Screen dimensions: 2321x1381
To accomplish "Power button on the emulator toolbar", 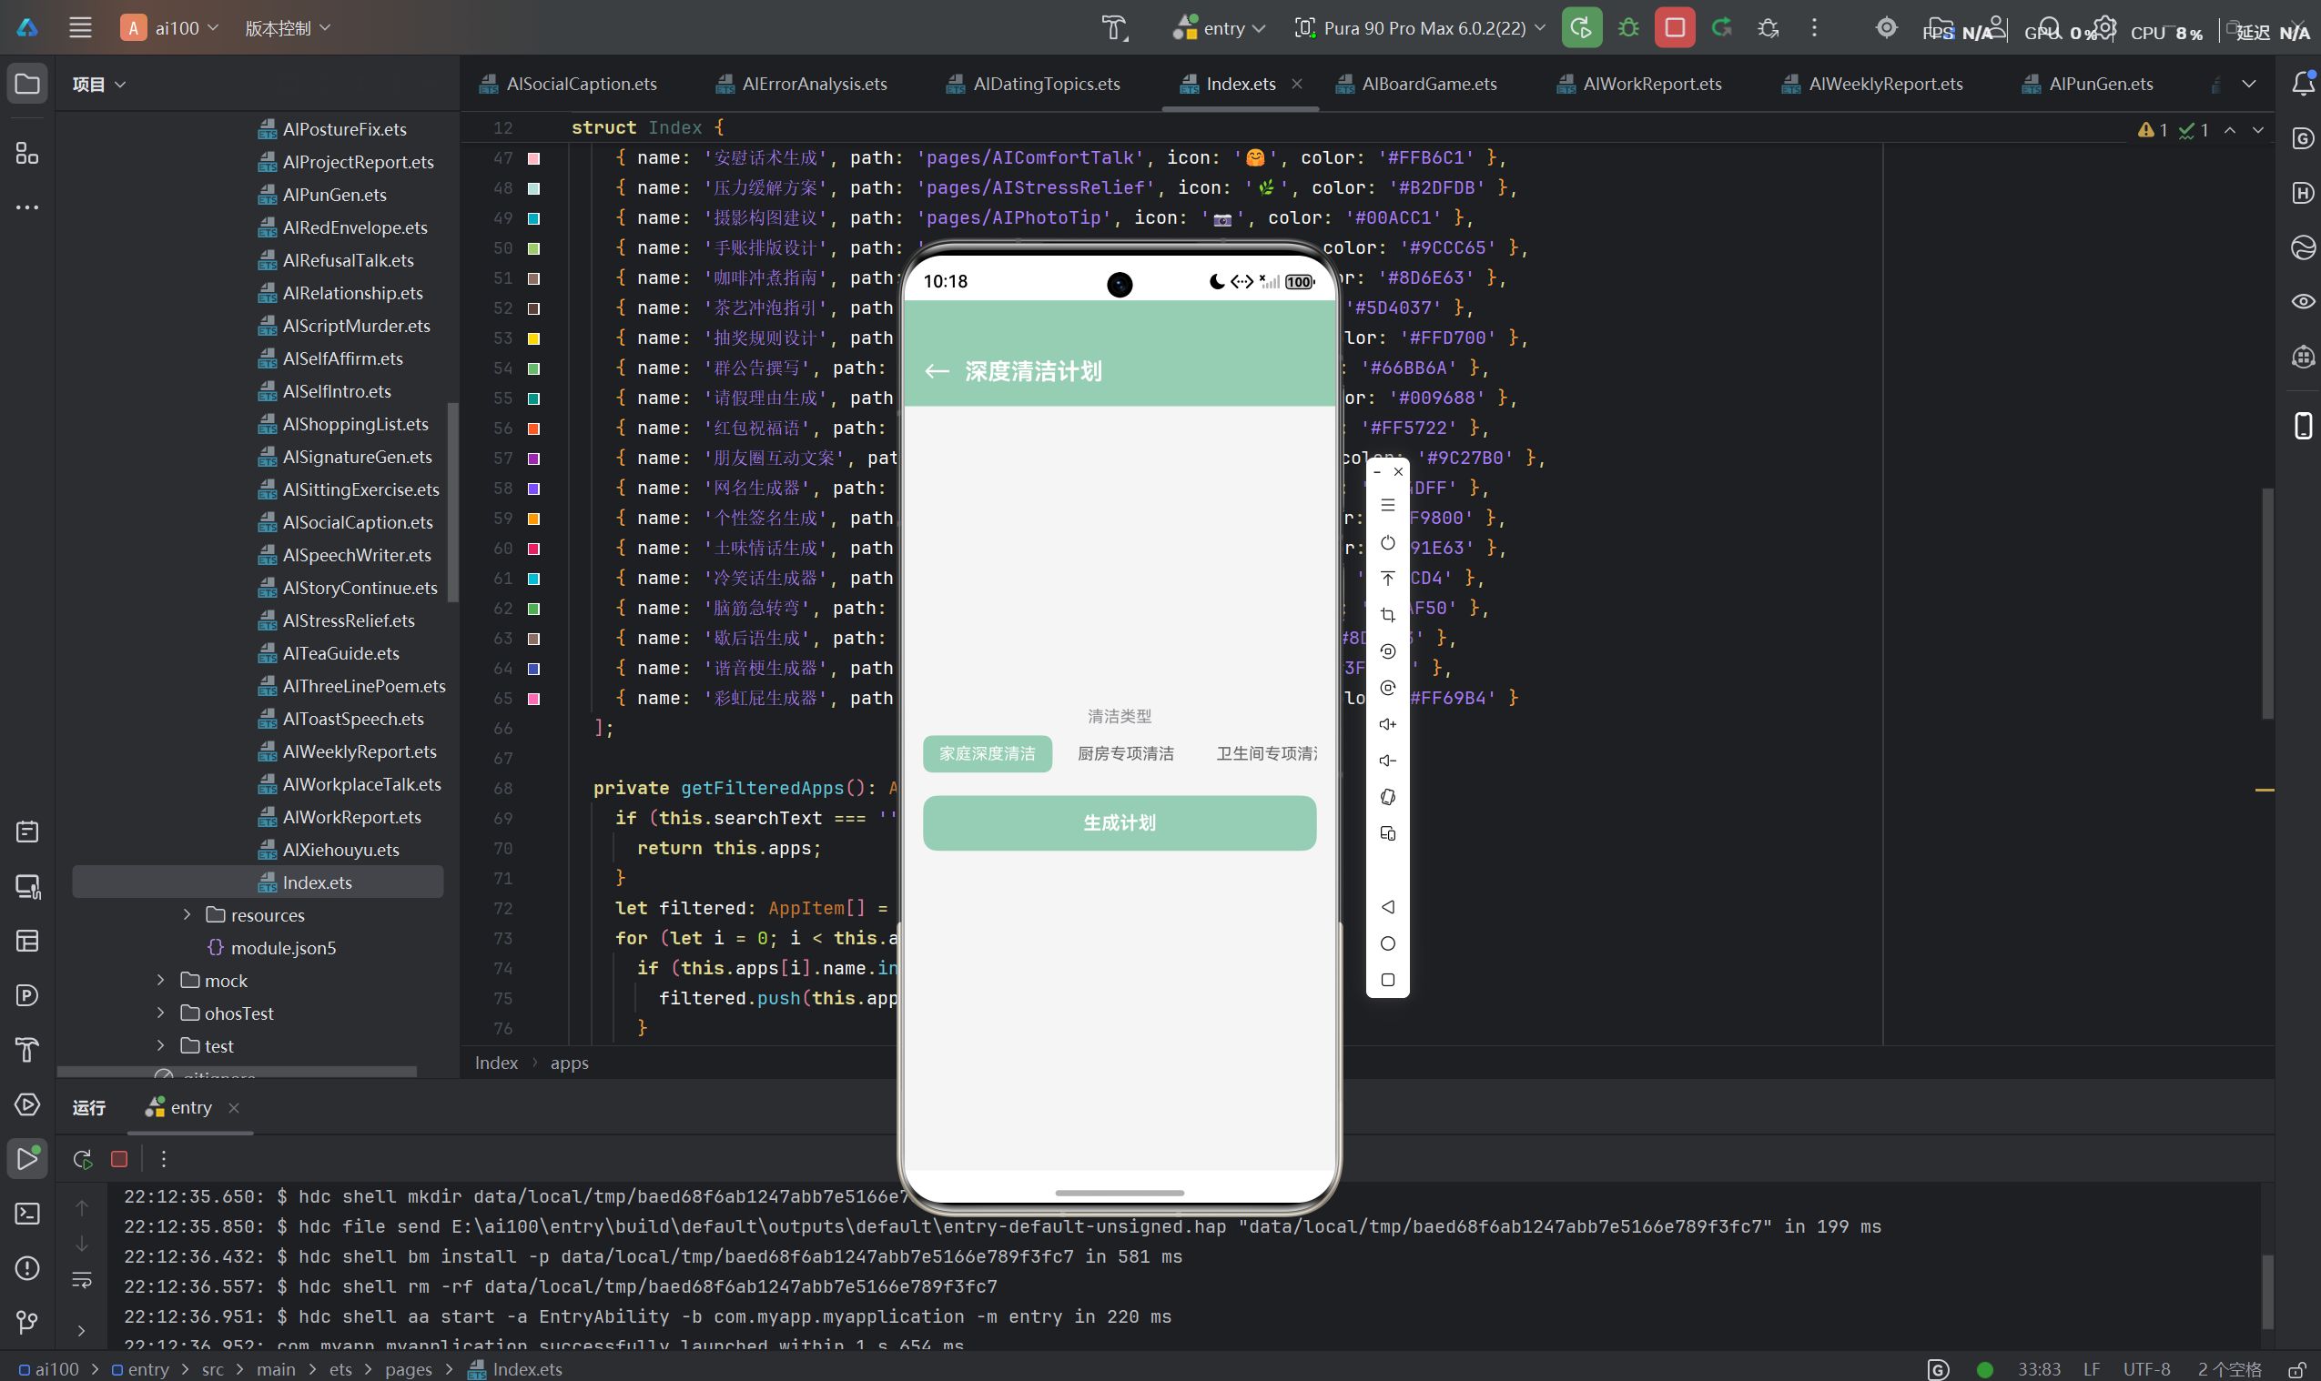I will pyautogui.click(x=1387, y=542).
